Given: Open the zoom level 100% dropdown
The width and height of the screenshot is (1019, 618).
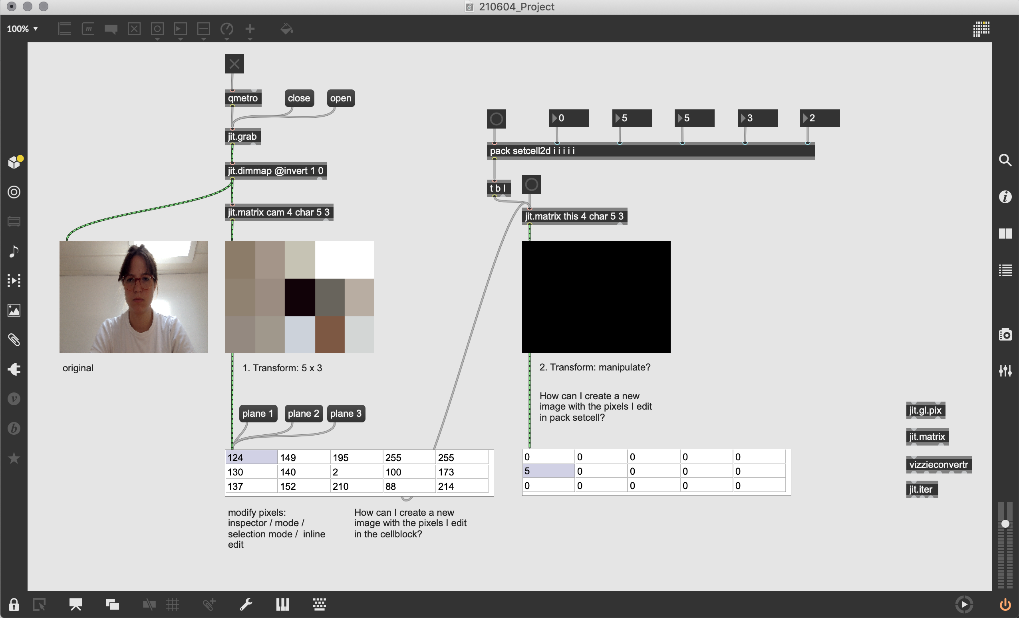Looking at the screenshot, I should tap(22, 29).
